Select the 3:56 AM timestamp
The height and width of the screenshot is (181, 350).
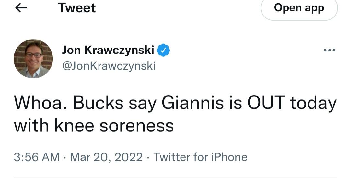(37, 157)
